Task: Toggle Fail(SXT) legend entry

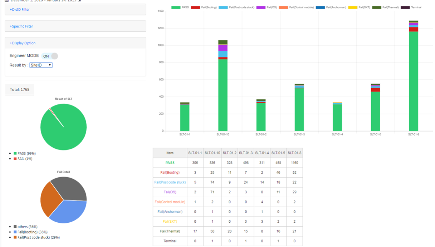Action: tap(359, 7)
